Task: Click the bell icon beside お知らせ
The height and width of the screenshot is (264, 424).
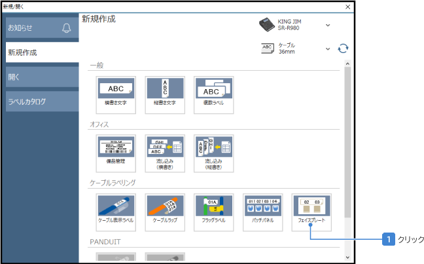Action: point(65,28)
